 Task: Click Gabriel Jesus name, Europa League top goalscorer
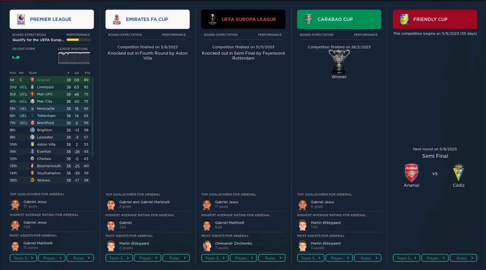[227, 202]
